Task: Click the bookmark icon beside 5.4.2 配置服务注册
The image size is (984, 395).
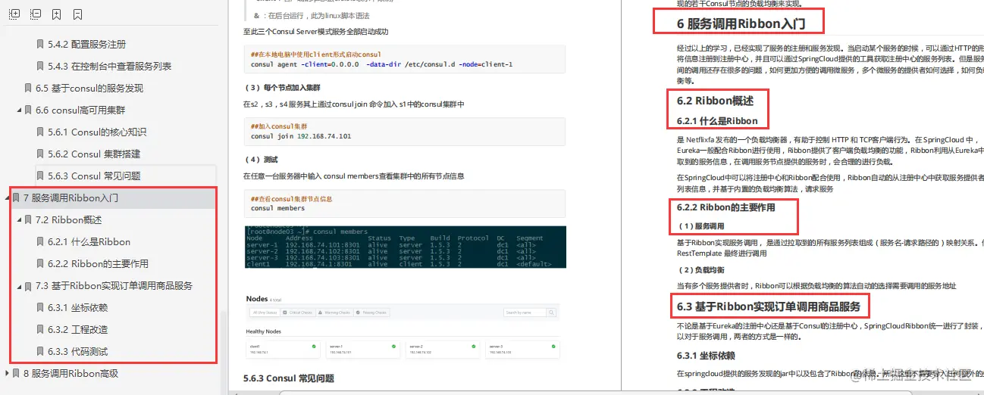Action: pyautogui.click(x=40, y=44)
